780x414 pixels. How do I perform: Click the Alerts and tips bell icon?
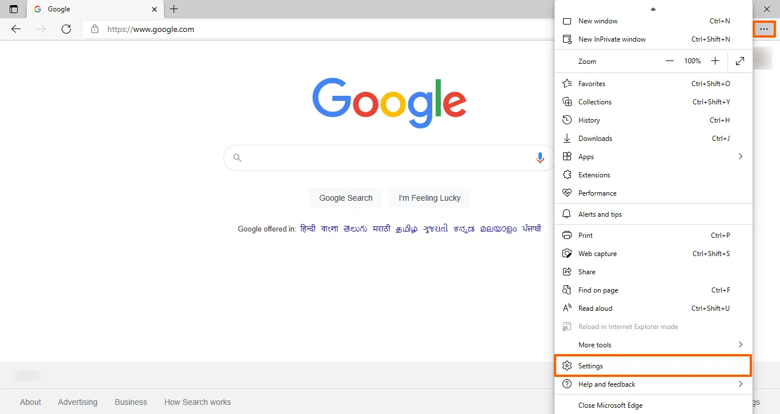tap(567, 214)
